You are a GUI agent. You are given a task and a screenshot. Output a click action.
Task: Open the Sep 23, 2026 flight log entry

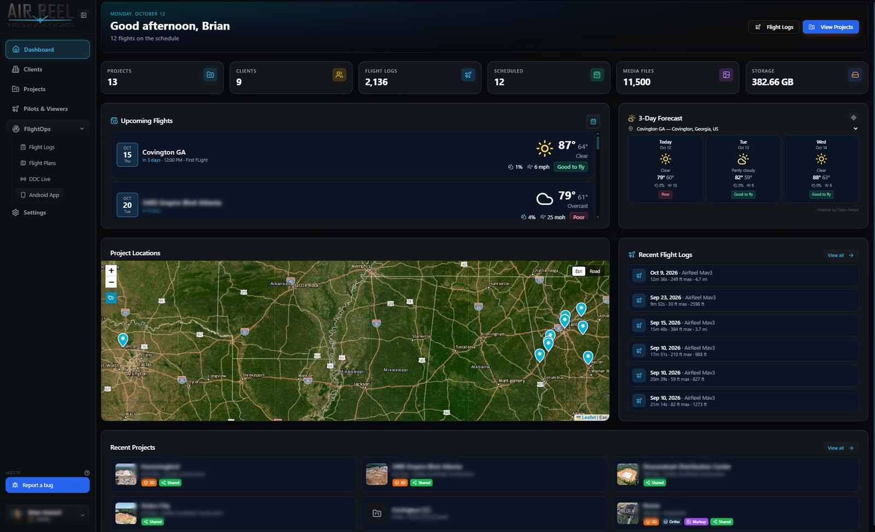743,301
